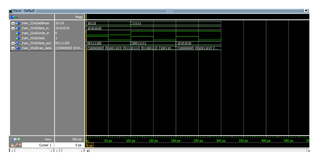
Task: Click the 100 ps timeline label
Action: (x=131, y=141)
